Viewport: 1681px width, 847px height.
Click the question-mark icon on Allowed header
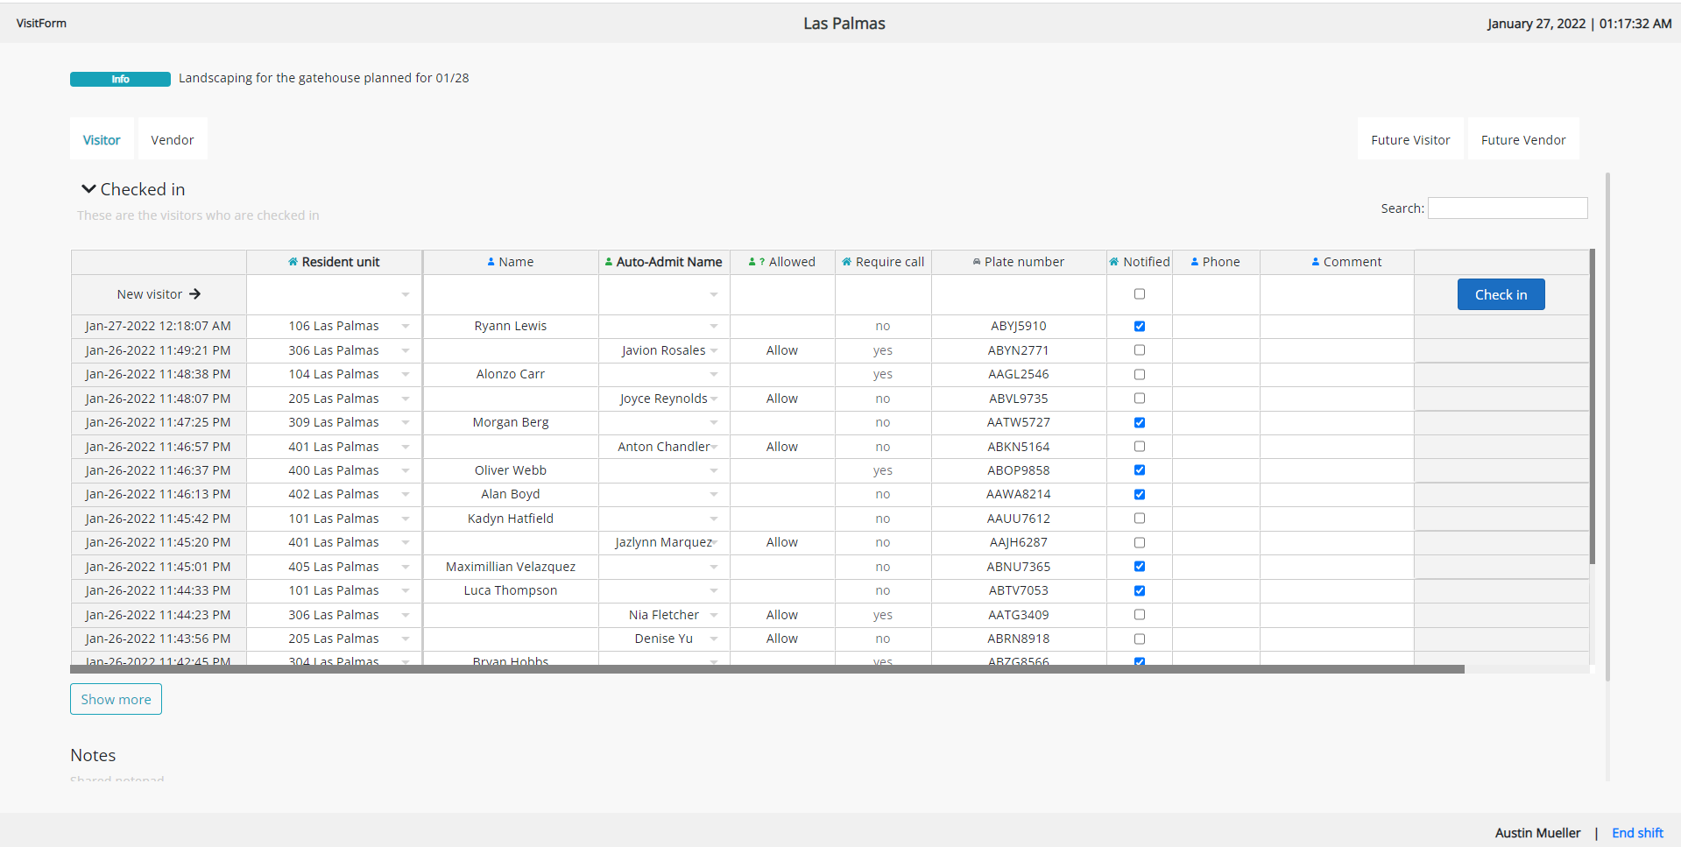point(762,261)
